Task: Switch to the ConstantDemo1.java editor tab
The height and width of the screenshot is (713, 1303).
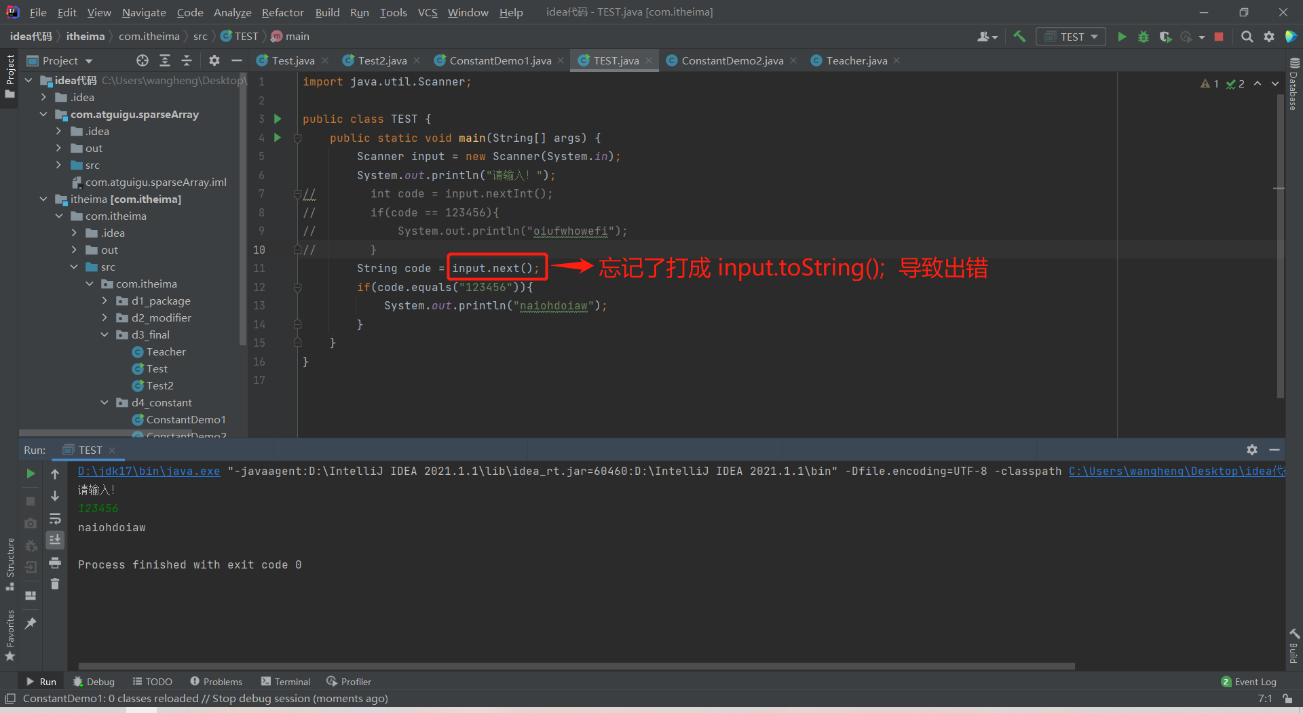Action: pyautogui.click(x=499, y=60)
